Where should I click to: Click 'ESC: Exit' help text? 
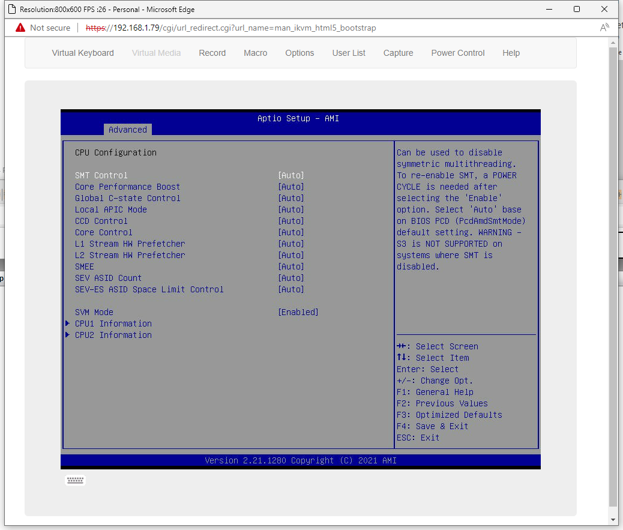pos(418,438)
